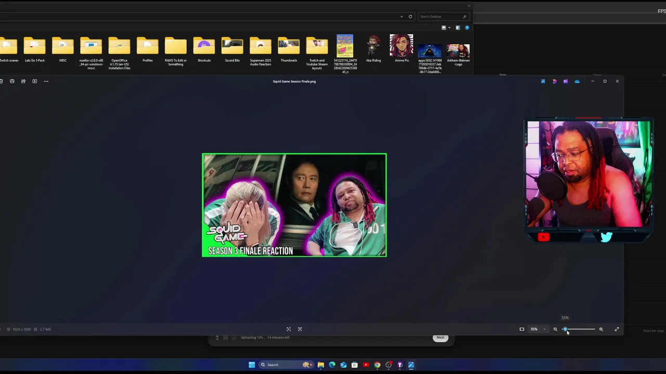666x374 pixels.
Task: Toggle the preview pane icon in File Explorer
Action: click(458, 28)
